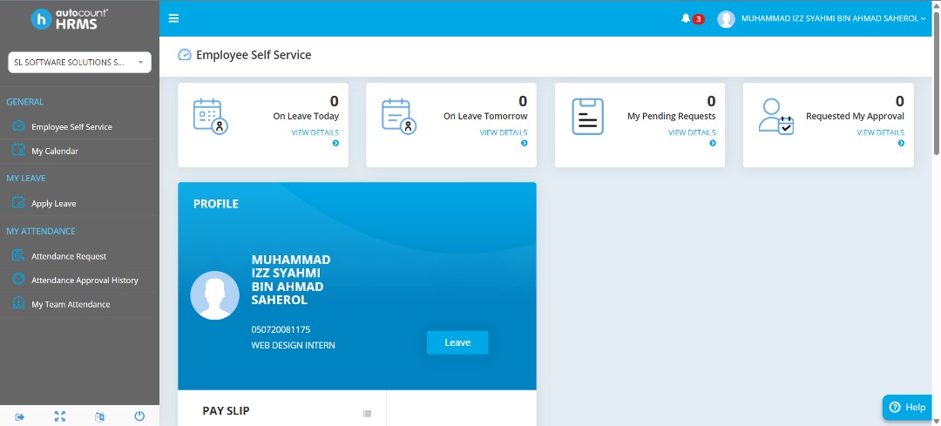Open the Apply Leave page
Image resolution: width=941 pixels, height=426 pixels.
click(x=53, y=204)
